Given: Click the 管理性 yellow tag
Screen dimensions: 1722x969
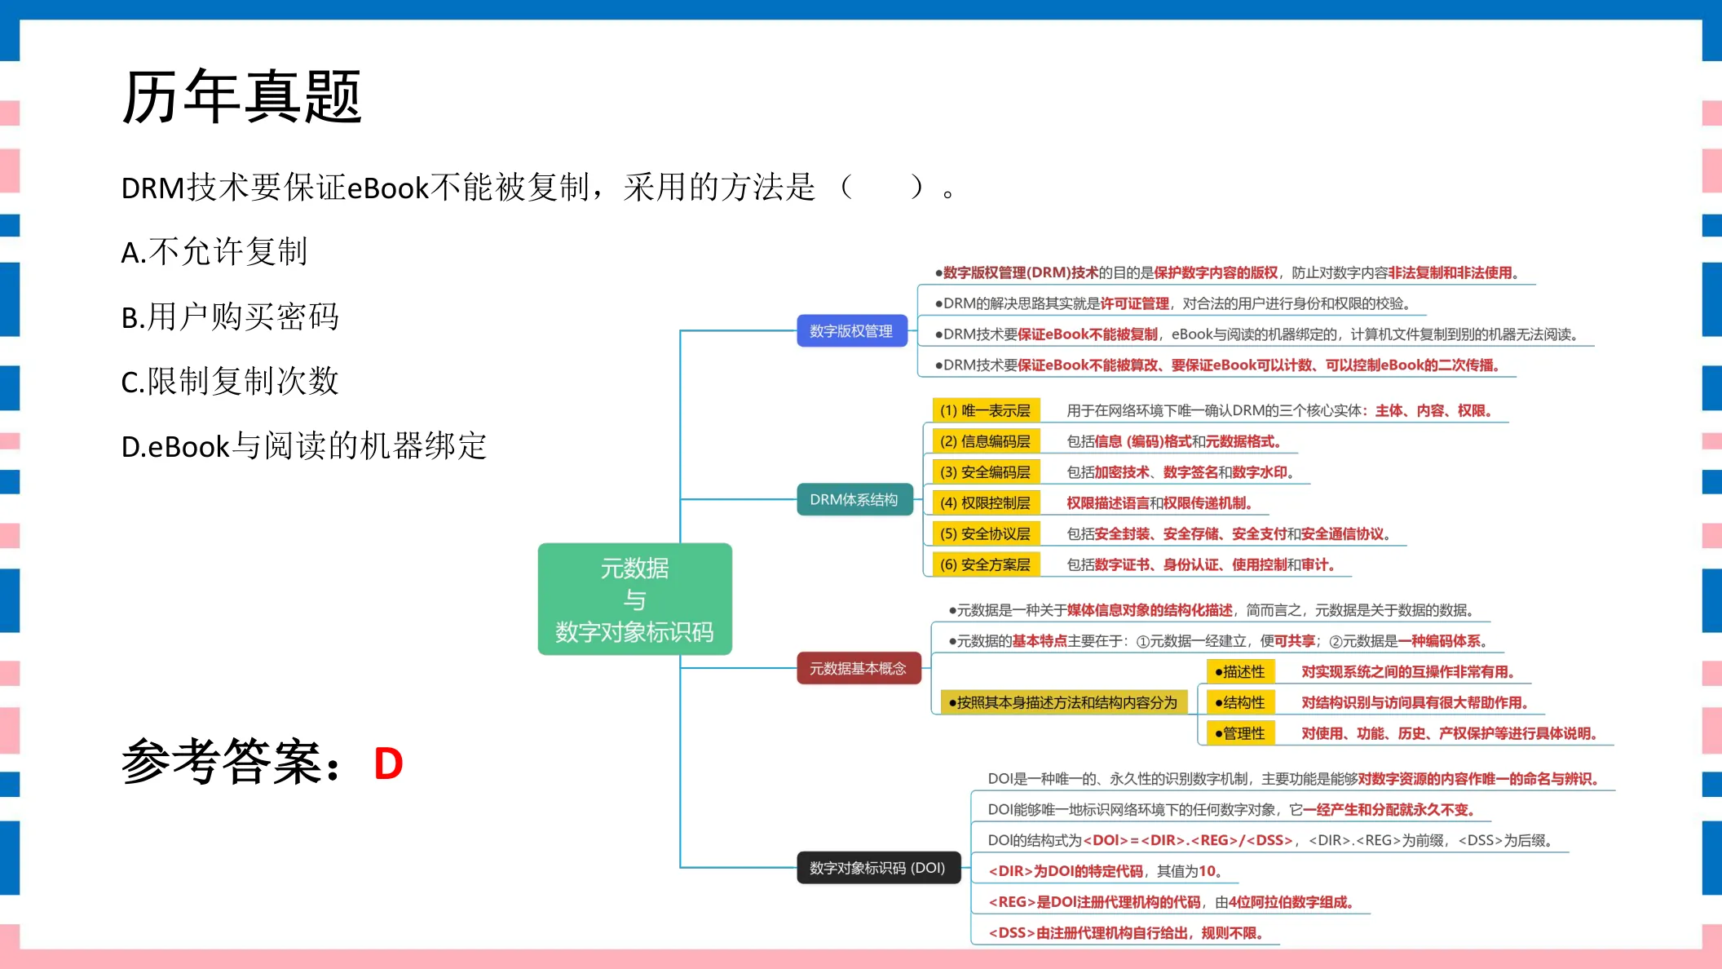Looking at the screenshot, I should [1240, 733].
